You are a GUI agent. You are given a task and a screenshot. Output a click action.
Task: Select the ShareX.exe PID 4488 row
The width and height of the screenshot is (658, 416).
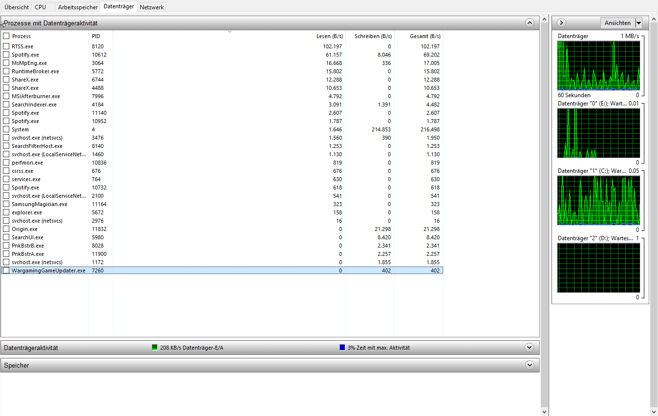[222, 88]
